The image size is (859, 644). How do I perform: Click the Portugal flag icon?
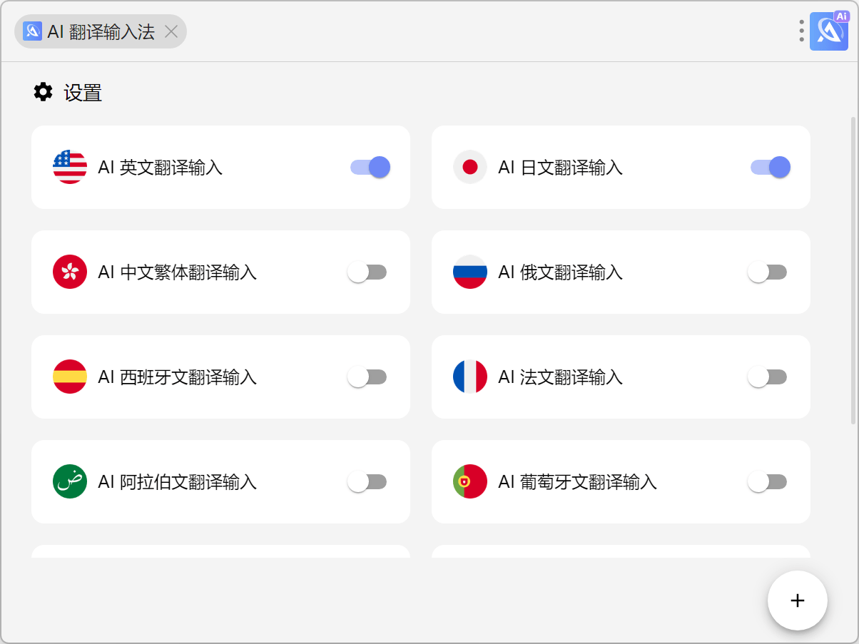click(470, 481)
